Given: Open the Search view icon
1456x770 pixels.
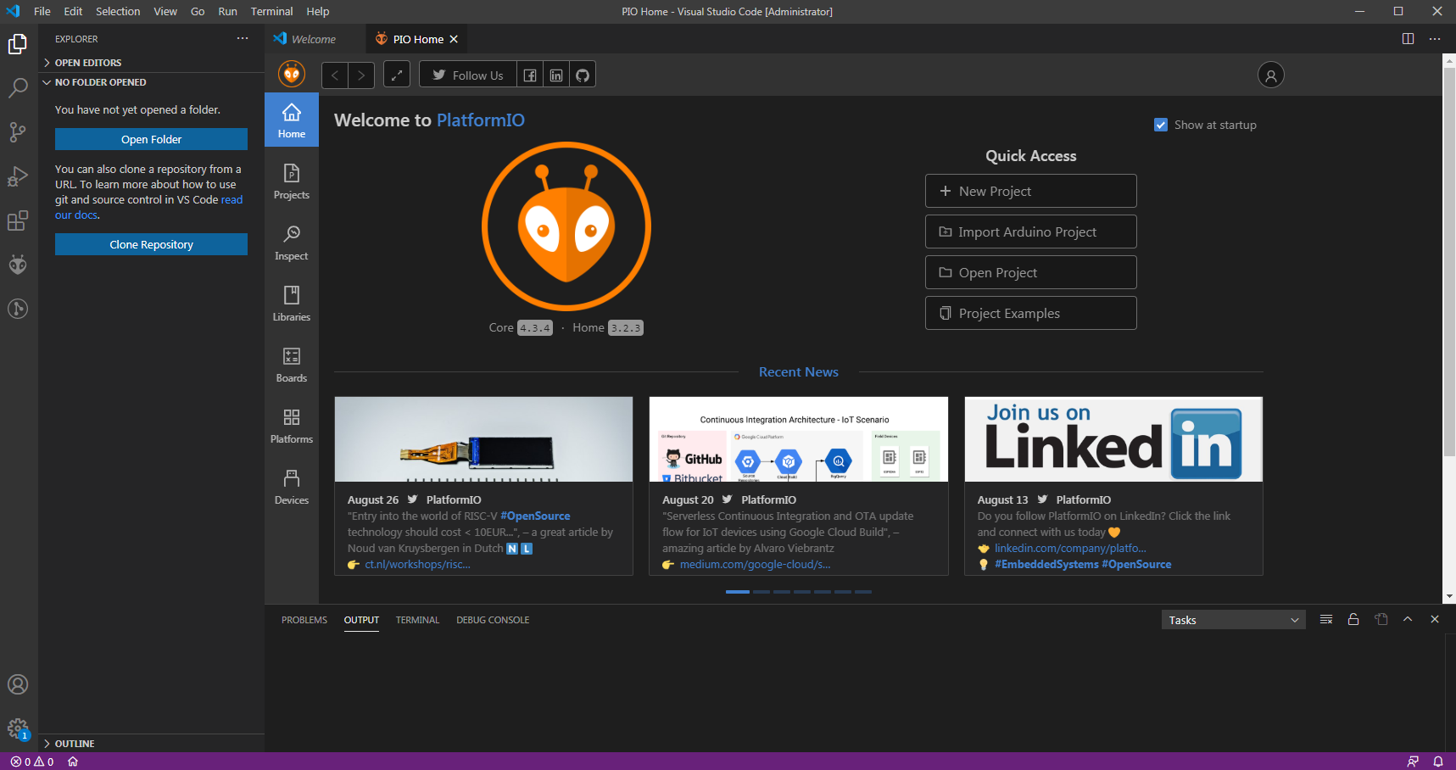Looking at the screenshot, I should point(18,88).
